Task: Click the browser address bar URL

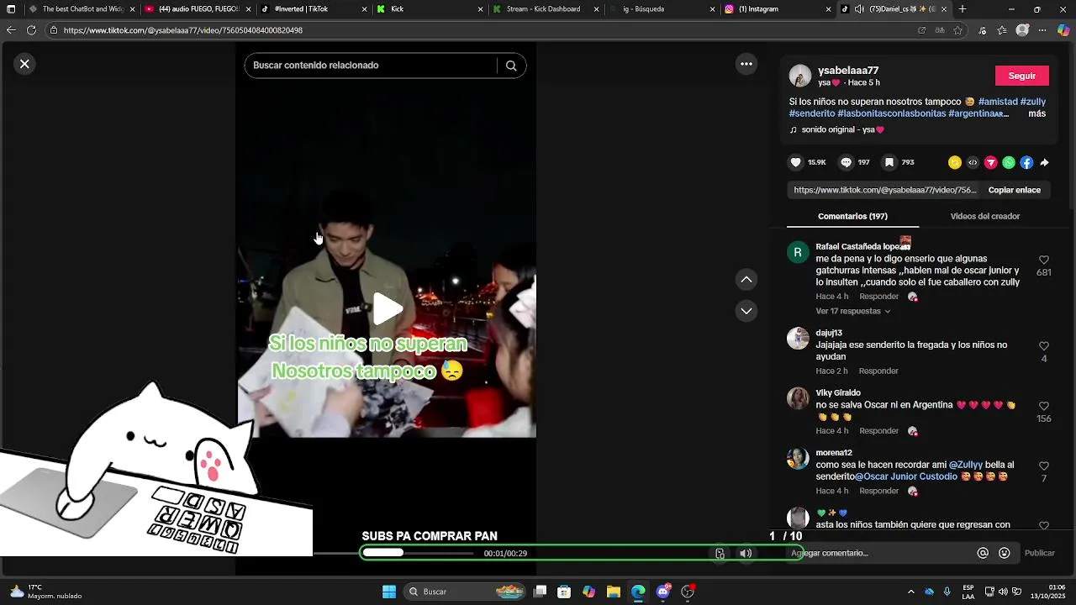Action: click(182, 30)
